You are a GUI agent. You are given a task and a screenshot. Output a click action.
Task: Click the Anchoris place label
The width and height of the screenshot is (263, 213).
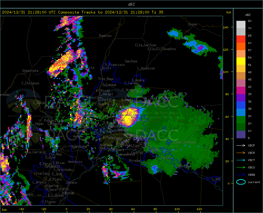[75, 162]
